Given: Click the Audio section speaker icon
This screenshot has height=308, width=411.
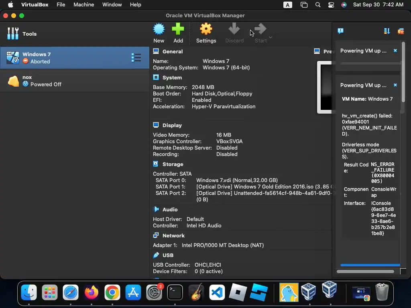Looking at the screenshot, I should tap(156, 209).
